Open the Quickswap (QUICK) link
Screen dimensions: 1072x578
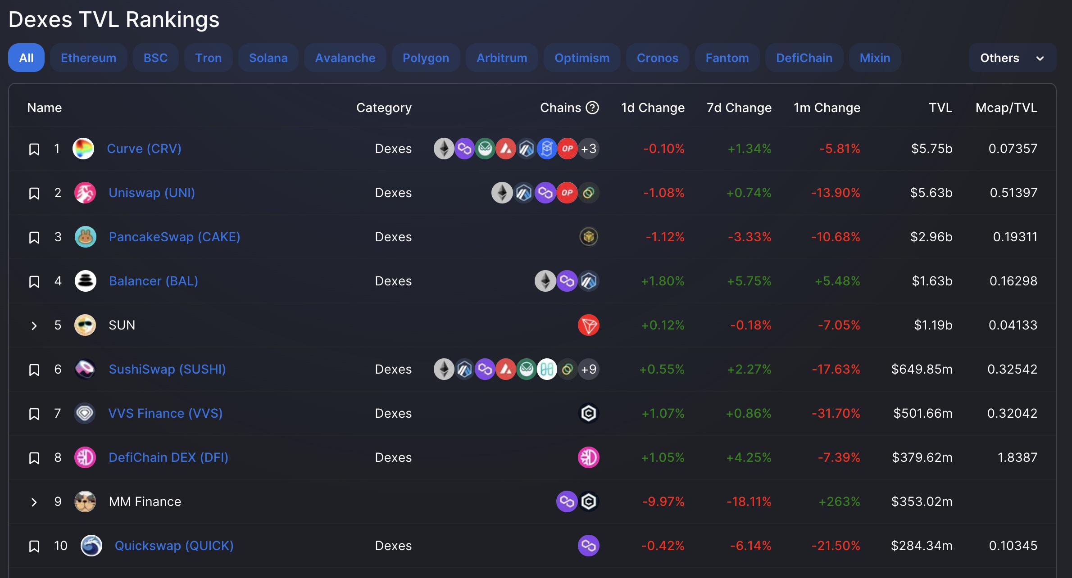(x=174, y=546)
